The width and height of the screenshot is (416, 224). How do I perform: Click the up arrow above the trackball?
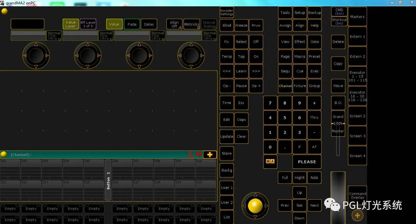click(x=255, y=195)
